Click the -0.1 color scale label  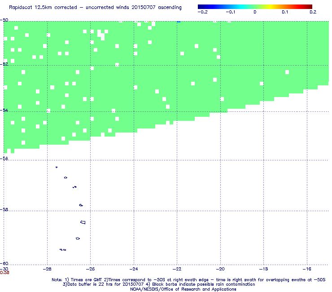click(x=230, y=12)
